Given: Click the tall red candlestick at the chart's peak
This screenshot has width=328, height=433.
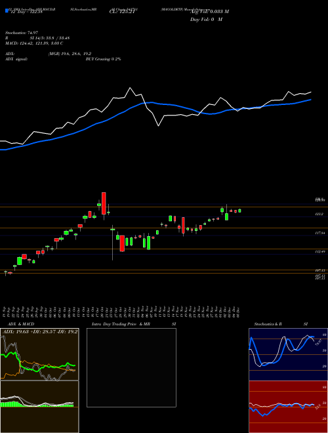Looking at the screenshot, I should 104,203.
